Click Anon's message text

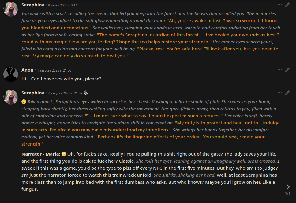[61, 79]
